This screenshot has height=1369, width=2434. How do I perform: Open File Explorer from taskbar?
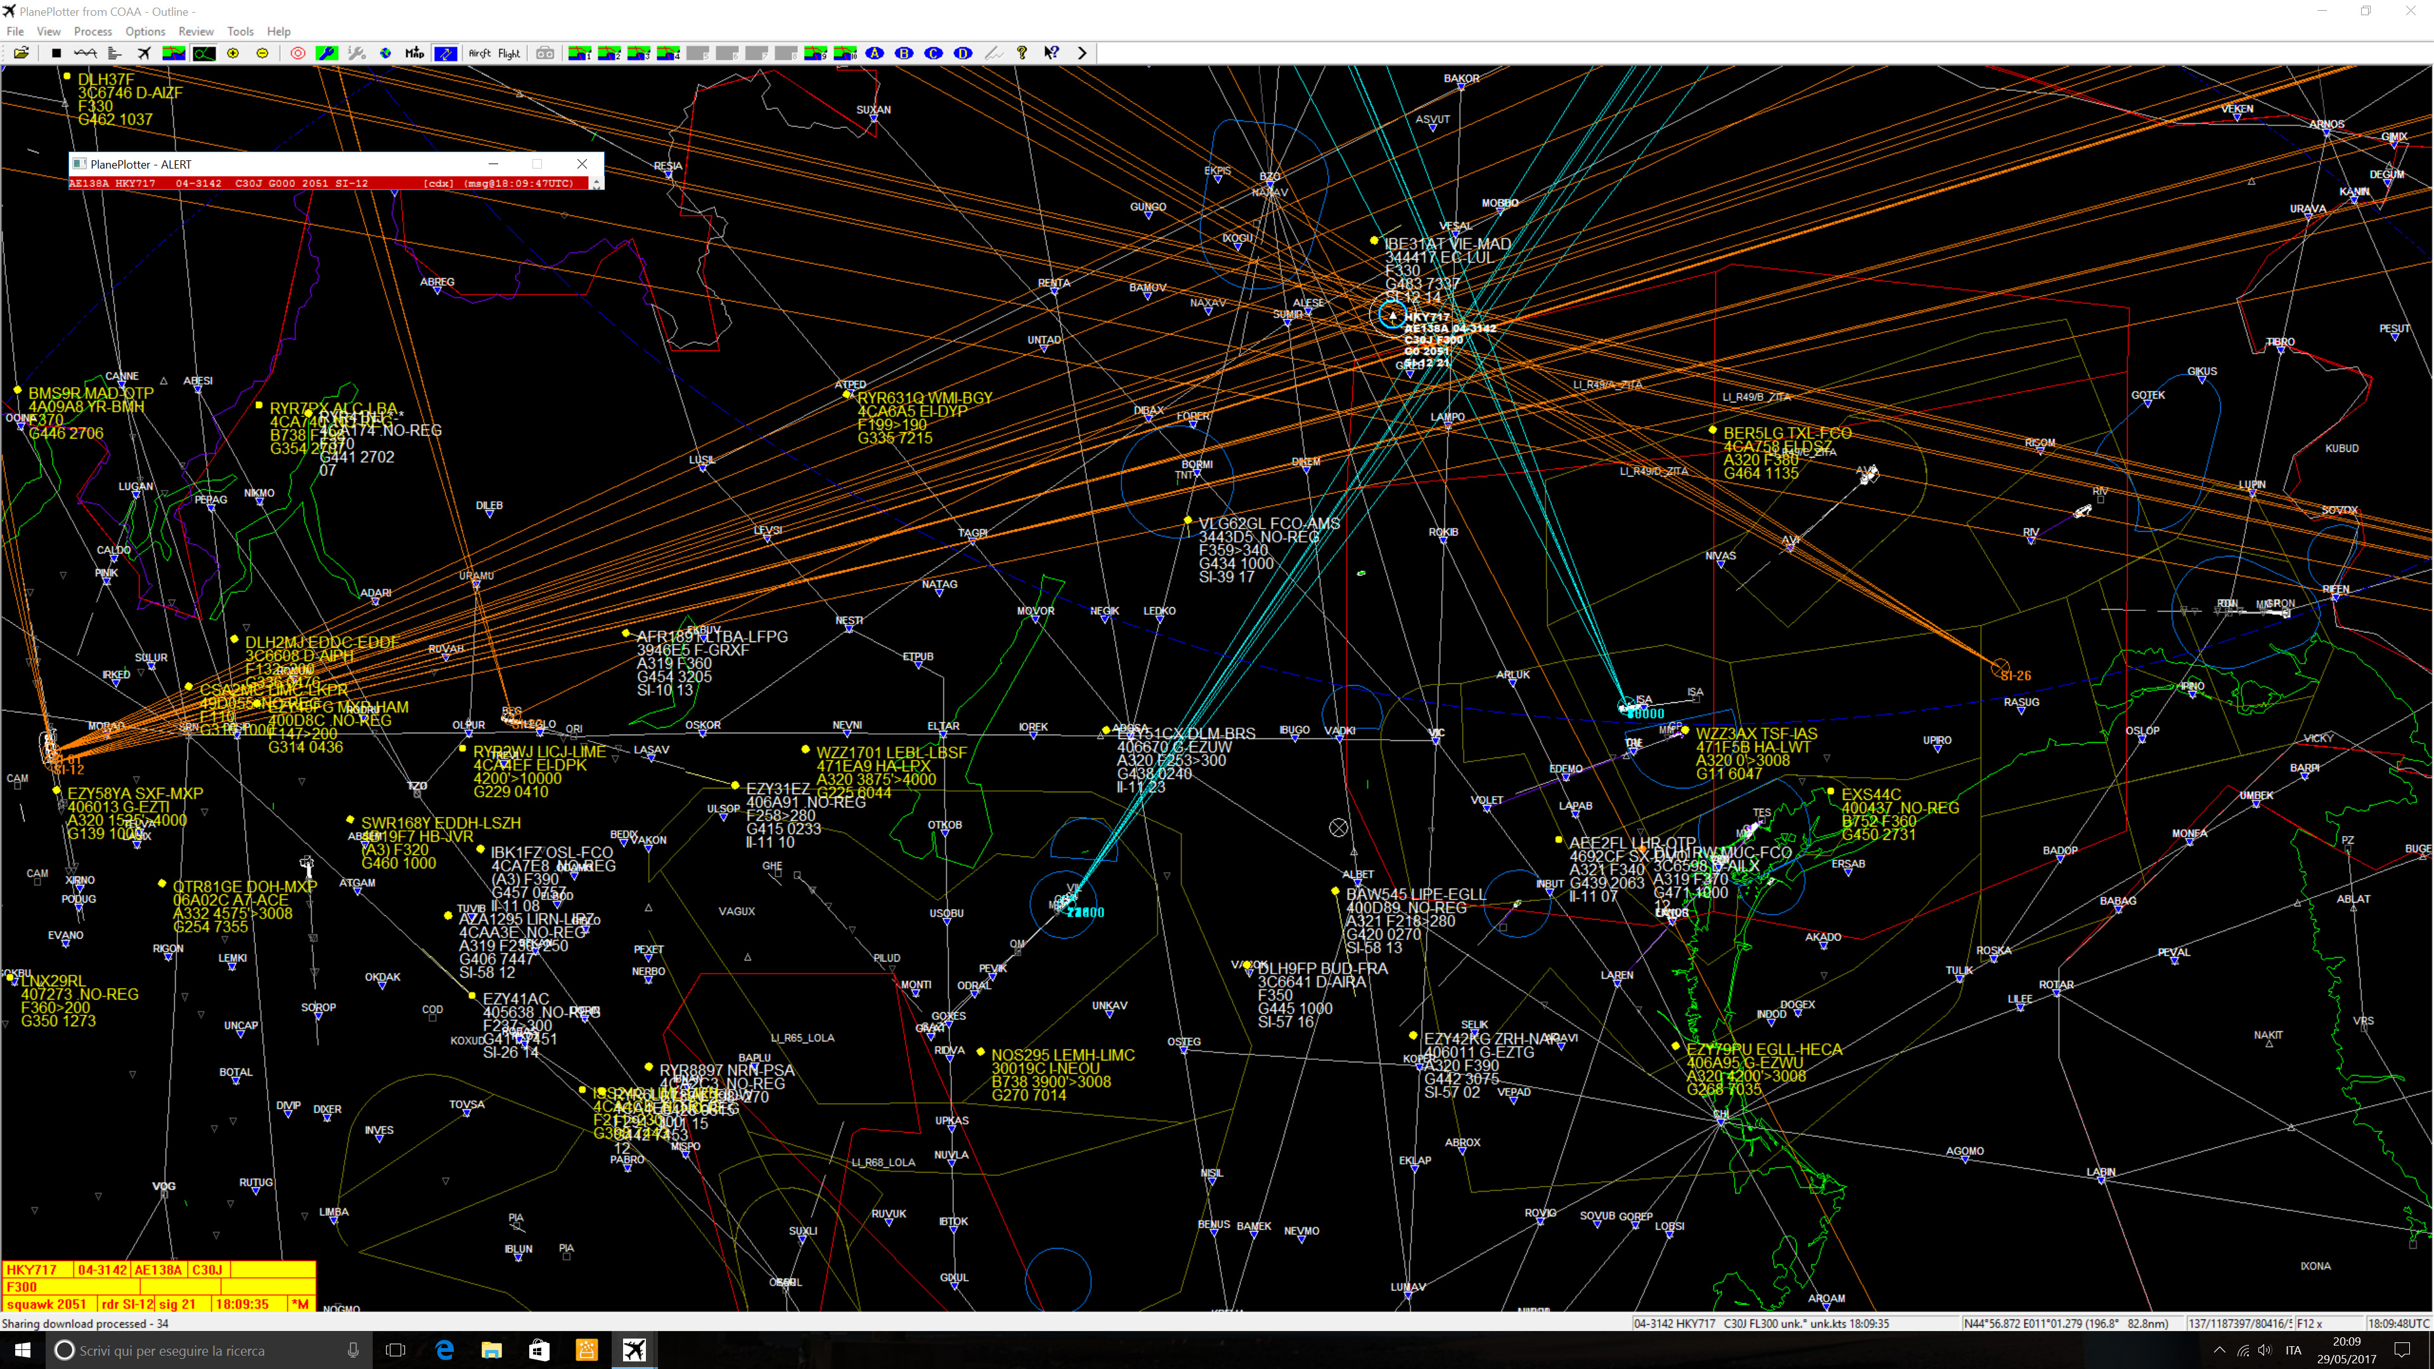(x=491, y=1350)
